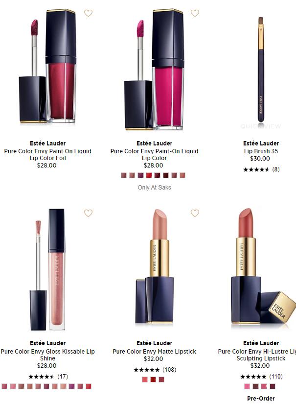Open the Hi-Lustre Sculpting Lipstick image

263,266
